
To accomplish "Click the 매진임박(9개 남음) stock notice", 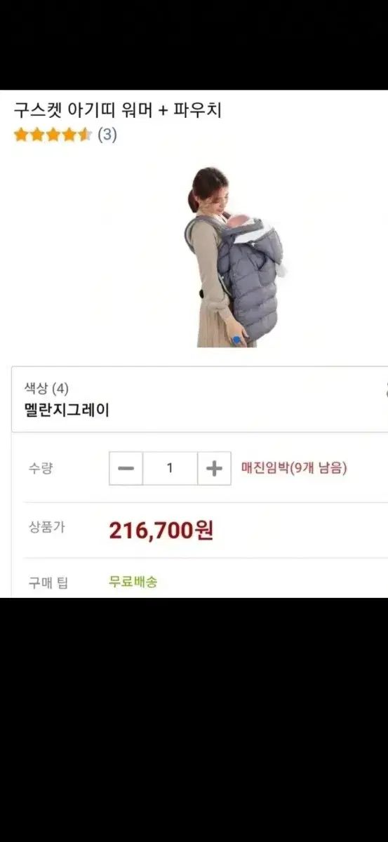I will (x=293, y=468).
